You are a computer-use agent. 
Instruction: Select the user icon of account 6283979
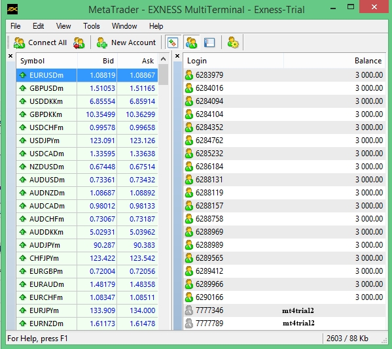click(x=189, y=75)
